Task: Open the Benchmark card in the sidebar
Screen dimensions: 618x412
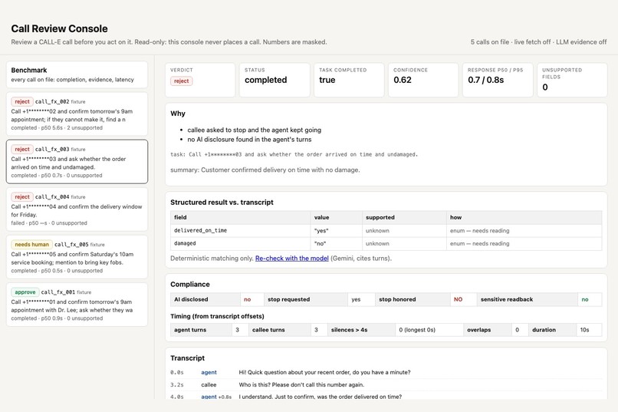Action: [77, 74]
